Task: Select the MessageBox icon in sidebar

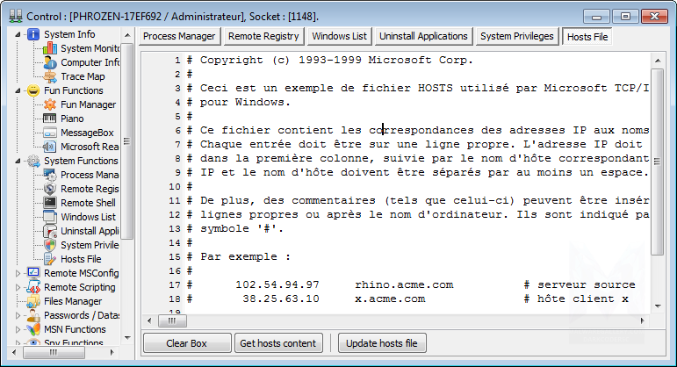Action: coord(50,133)
